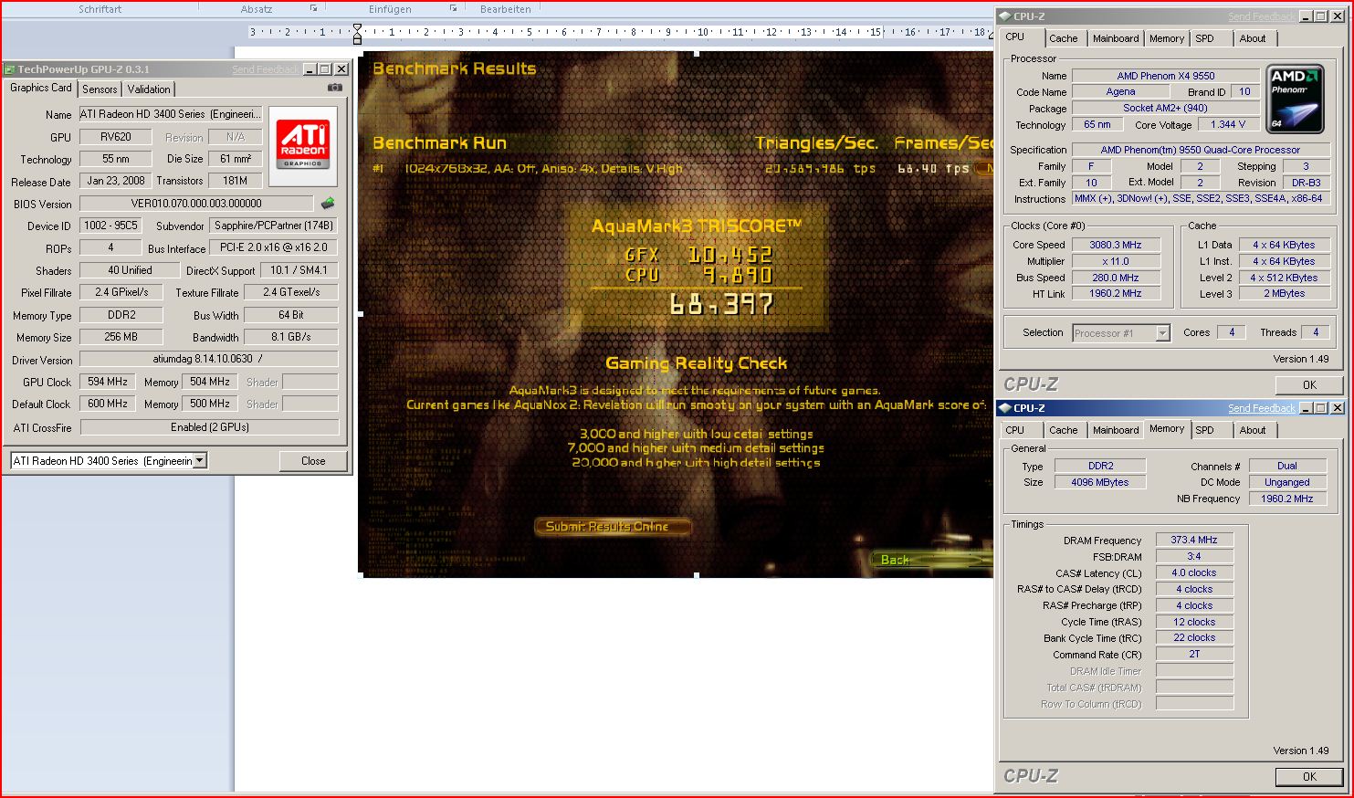Click the Code Name value Agena
Screen dimensions: 1354x798
(x=1120, y=91)
